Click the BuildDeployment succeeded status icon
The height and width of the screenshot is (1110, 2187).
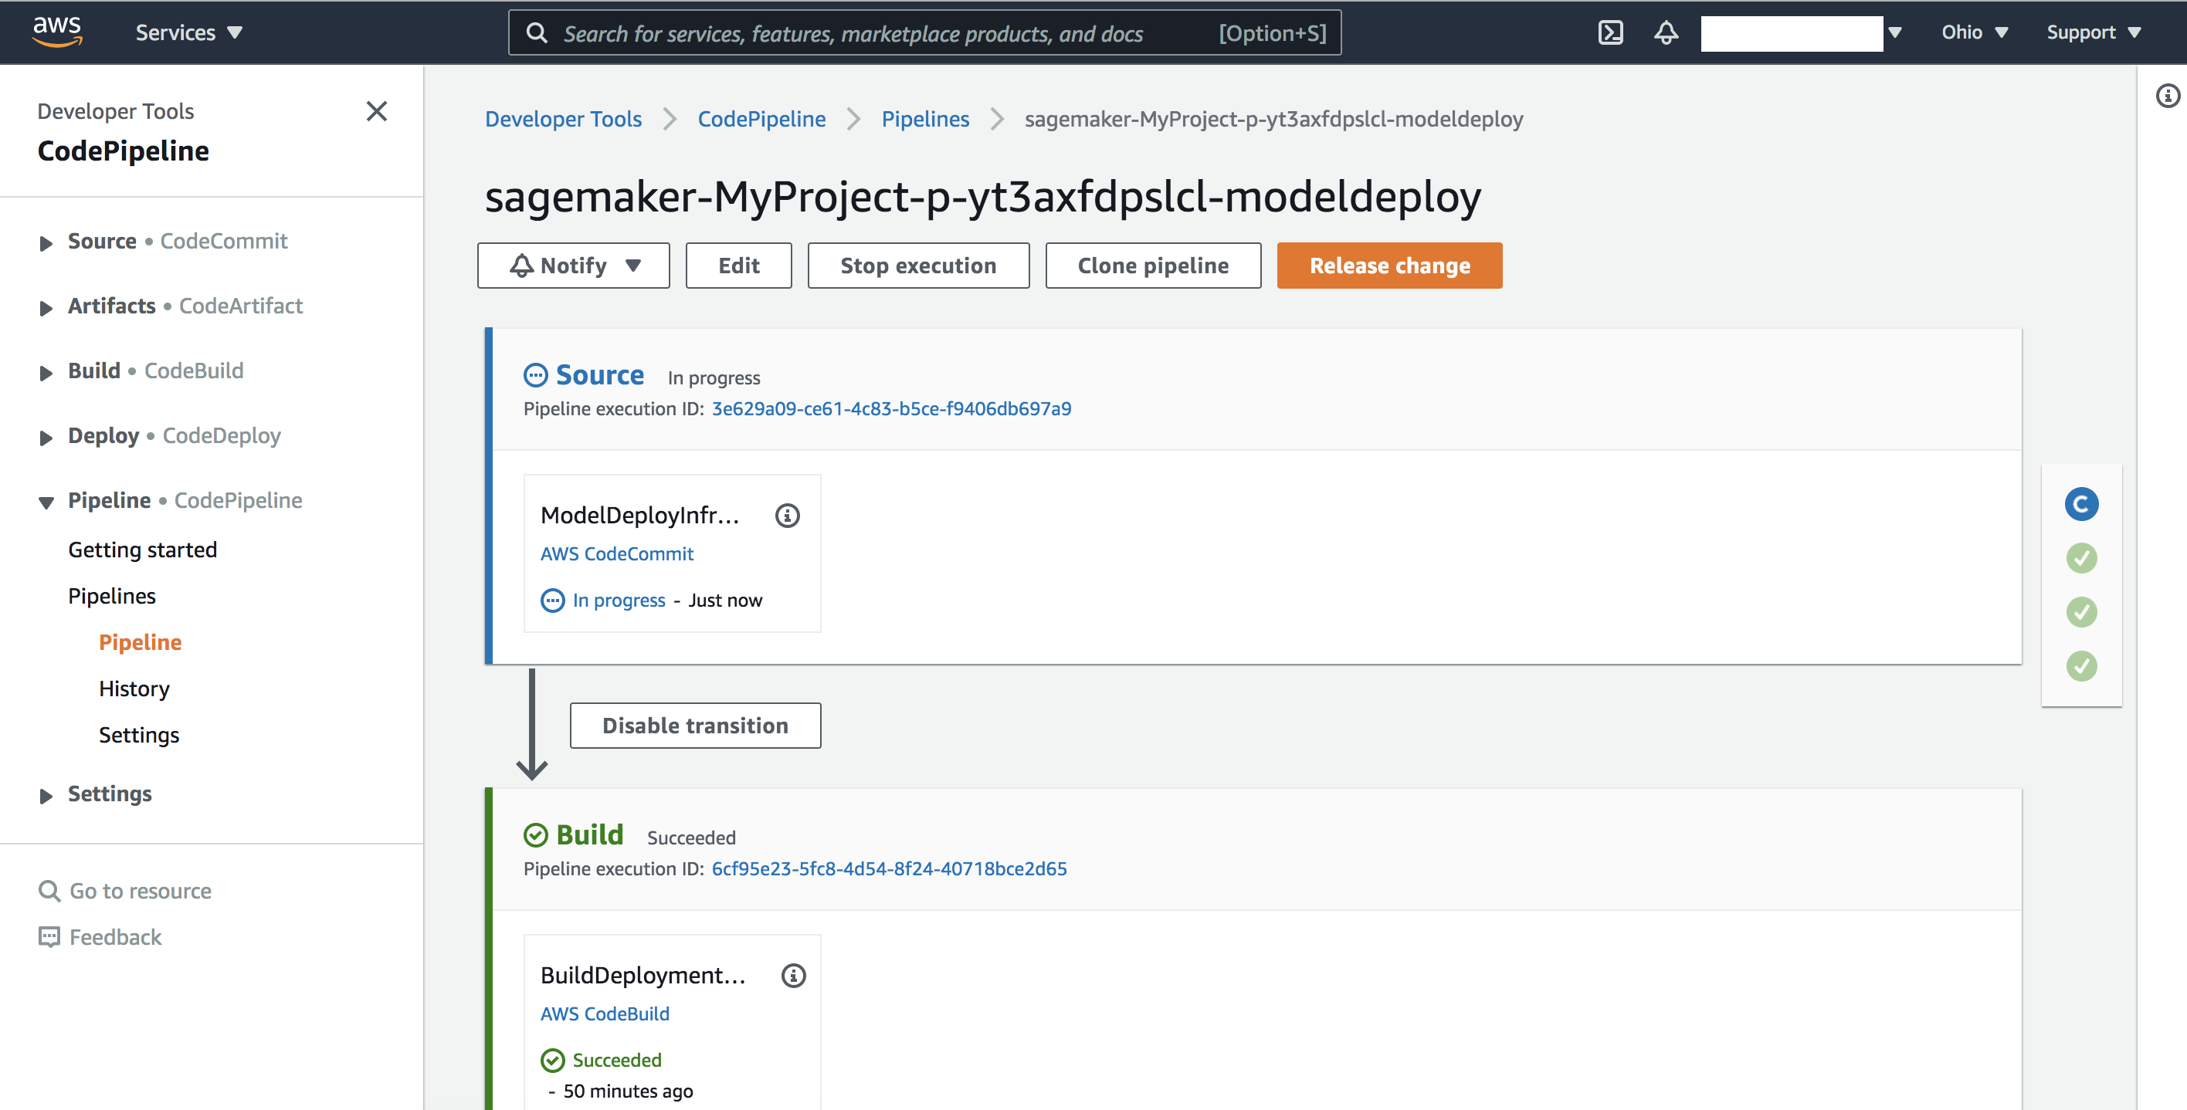click(x=553, y=1060)
